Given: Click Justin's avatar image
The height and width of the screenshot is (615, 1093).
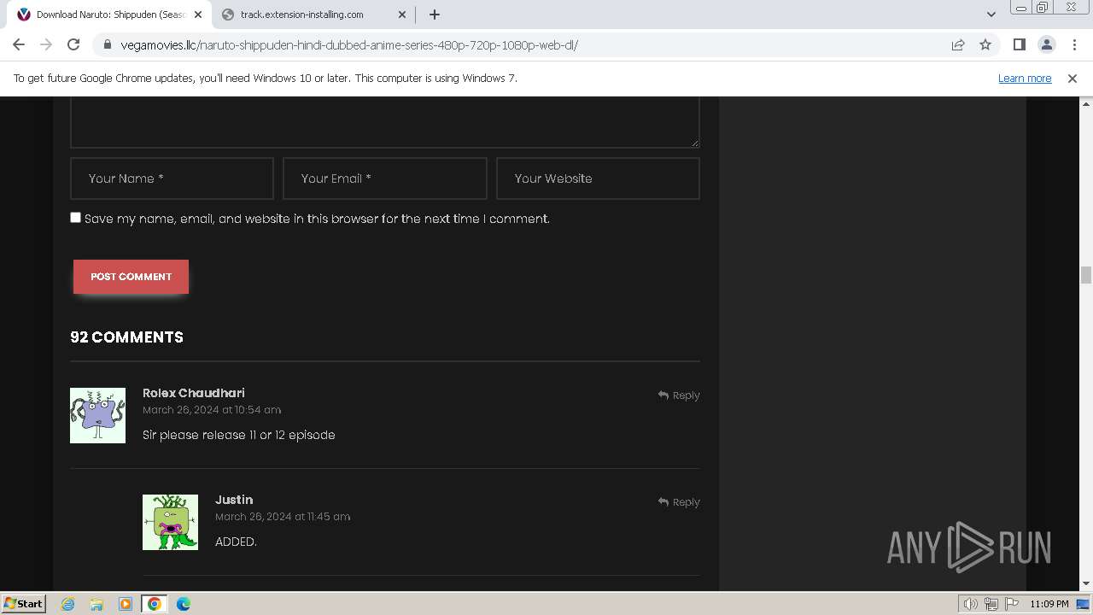Looking at the screenshot, I should 170,522.
